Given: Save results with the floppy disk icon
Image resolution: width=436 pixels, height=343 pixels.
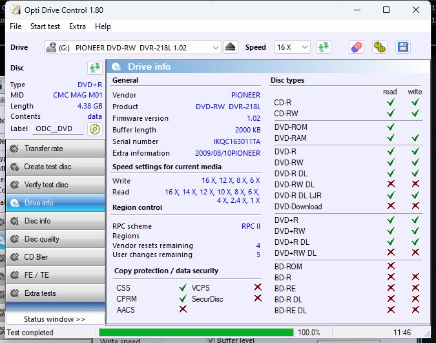Looking at the screenshot, I should point(402,47).
